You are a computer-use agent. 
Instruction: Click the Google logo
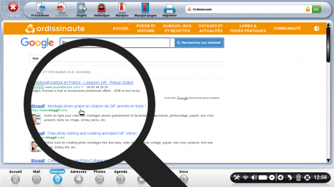point(38,43)
